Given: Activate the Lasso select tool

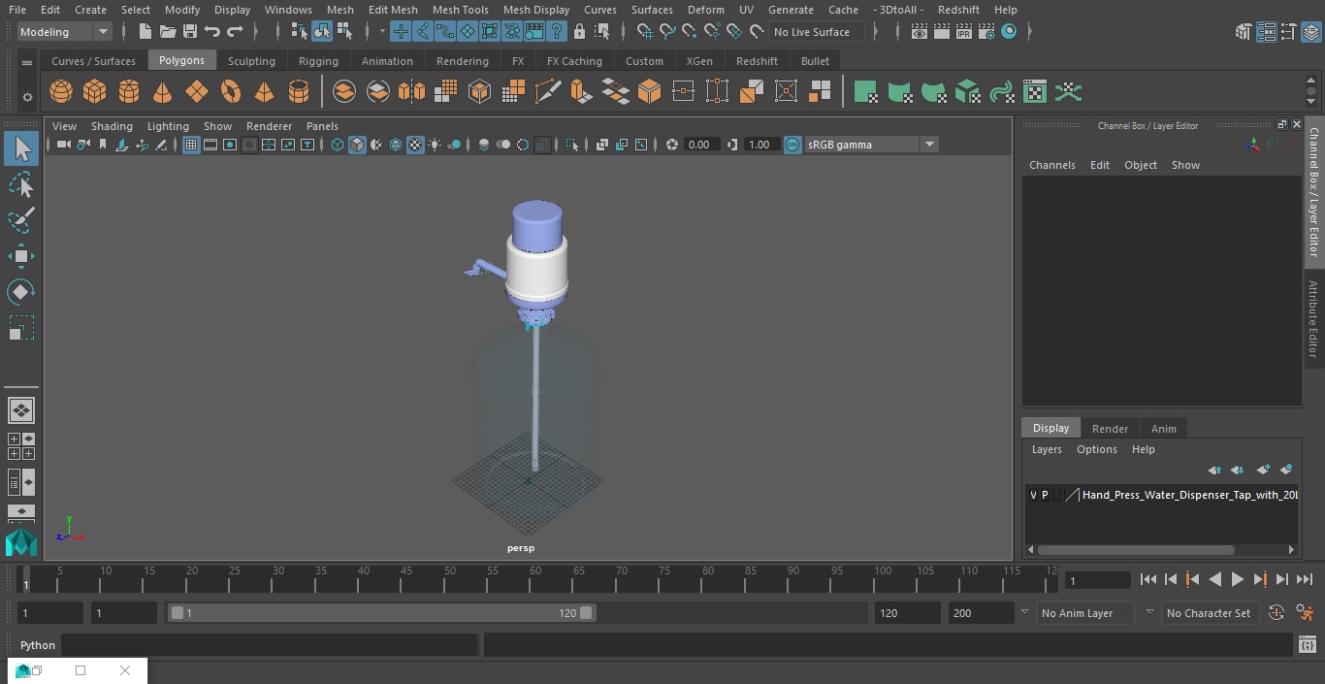Looking at the screenshot, I should coord(20,185).
